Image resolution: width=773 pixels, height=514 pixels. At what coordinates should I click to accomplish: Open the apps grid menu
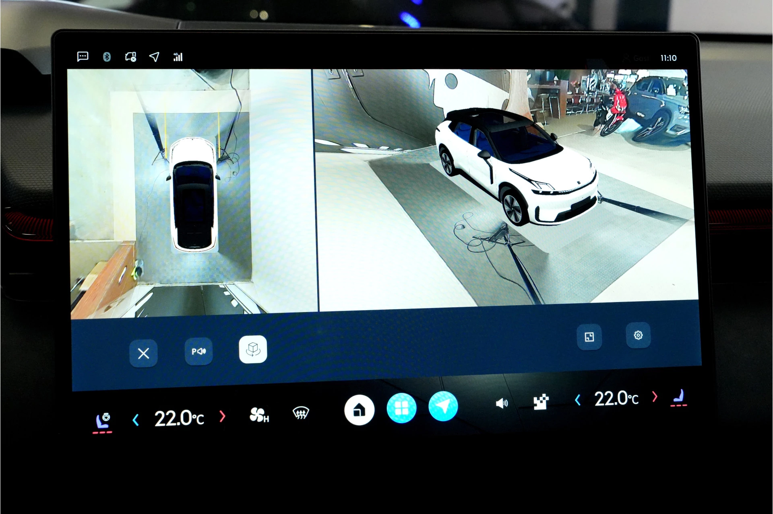click(x=401, y=408)
